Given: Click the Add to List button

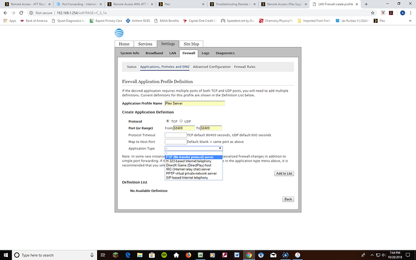Looking at the screenshot, I should [x=284, y=173].
